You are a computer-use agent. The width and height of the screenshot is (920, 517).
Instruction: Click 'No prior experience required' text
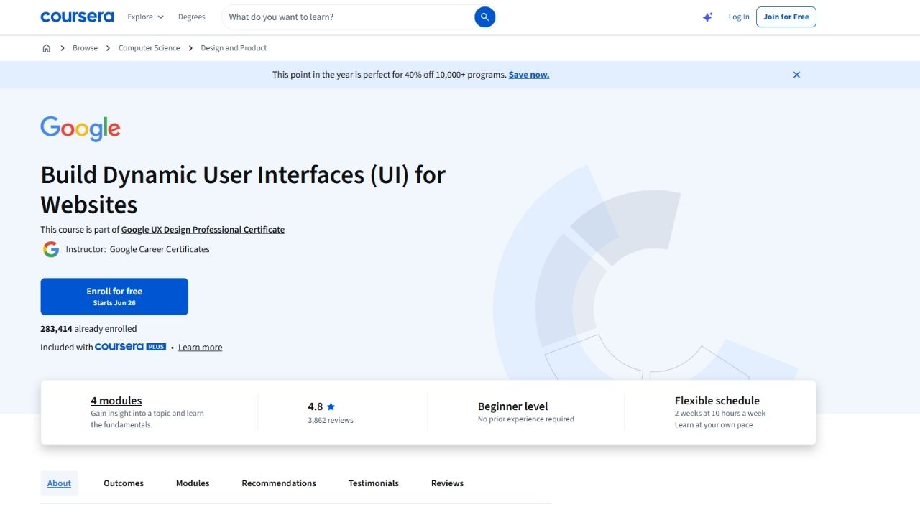point(526,419)
